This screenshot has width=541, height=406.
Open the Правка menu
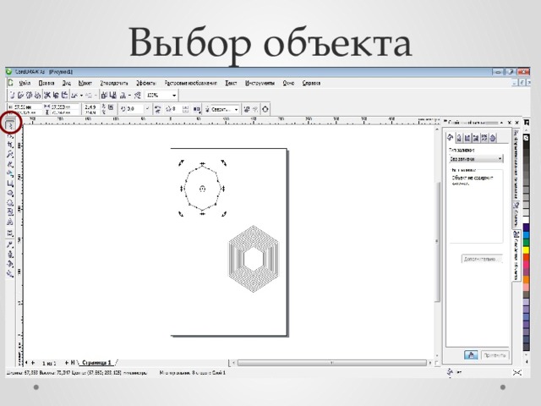[x=46, y=83]
